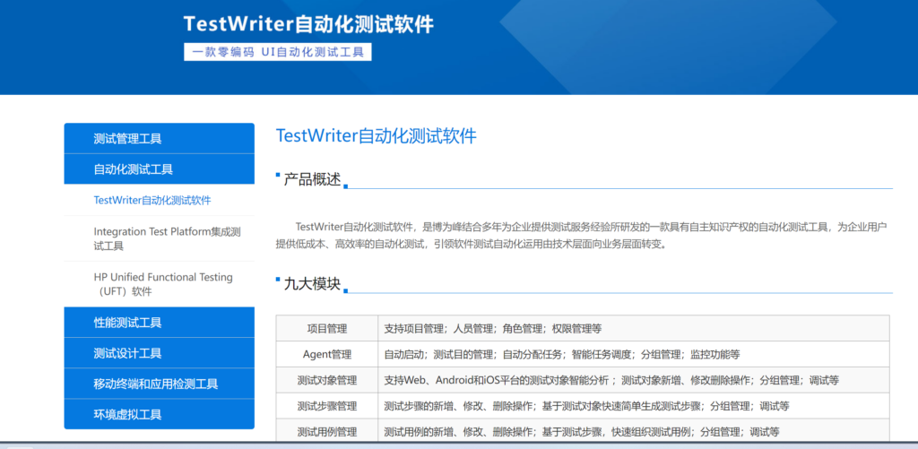Click the 九大模块 section heading
Image resolution: width=918 pixels, height=449 pixels.
point(312,284)
